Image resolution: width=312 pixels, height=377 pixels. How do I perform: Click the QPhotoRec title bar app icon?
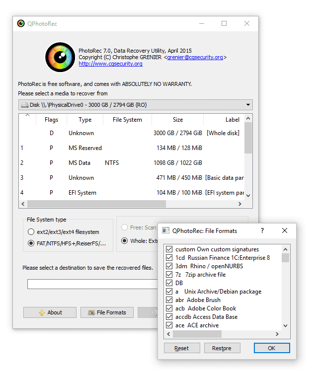click(x=21, y=23)
